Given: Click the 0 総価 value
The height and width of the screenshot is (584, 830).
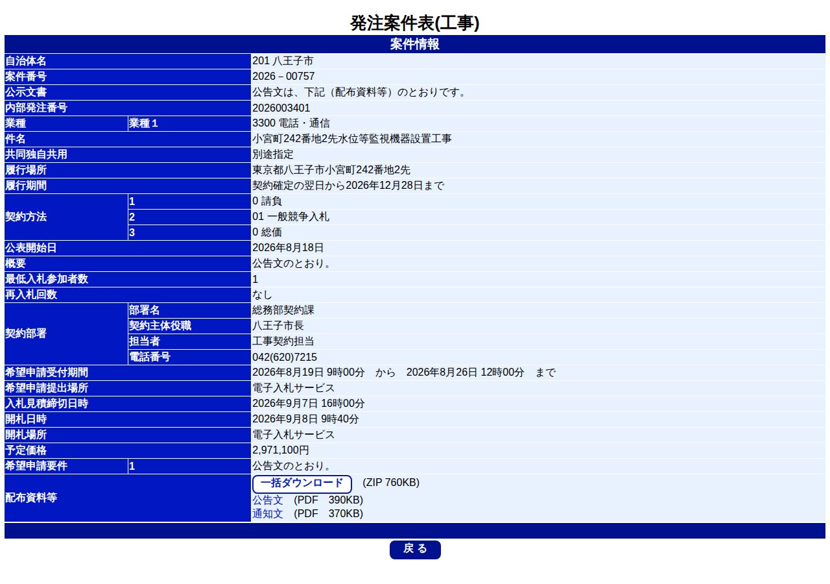Looking at the screenshot, I should click(x=267, y=232).
